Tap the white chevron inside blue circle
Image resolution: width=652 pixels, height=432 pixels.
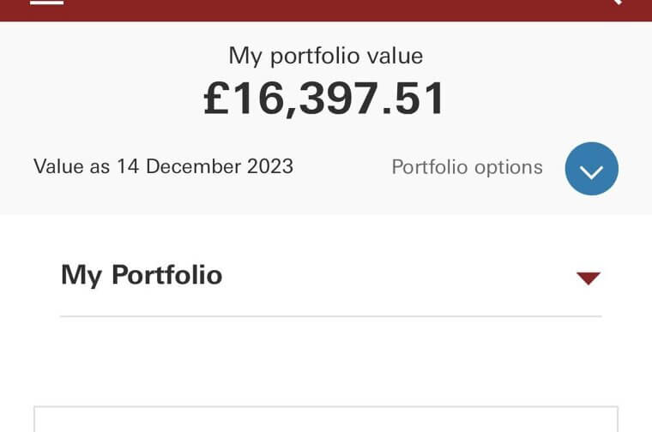click(x=592, y=170)
